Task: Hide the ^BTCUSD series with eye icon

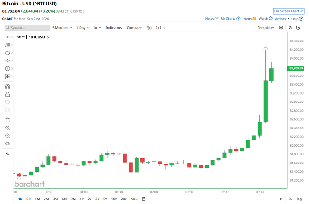Action: point(19,37)
